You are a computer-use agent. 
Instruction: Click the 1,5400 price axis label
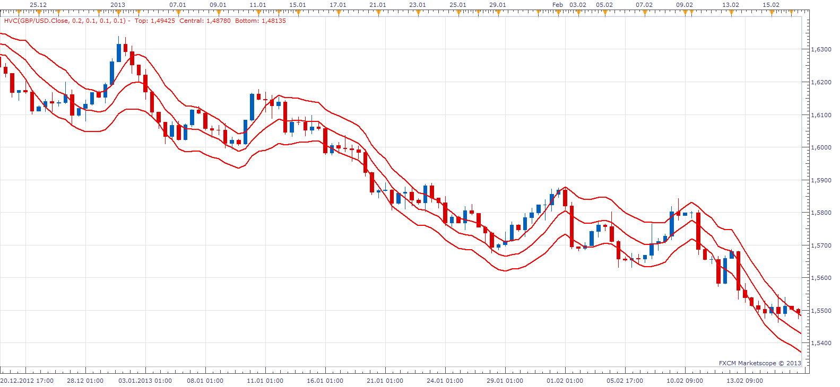821,343
